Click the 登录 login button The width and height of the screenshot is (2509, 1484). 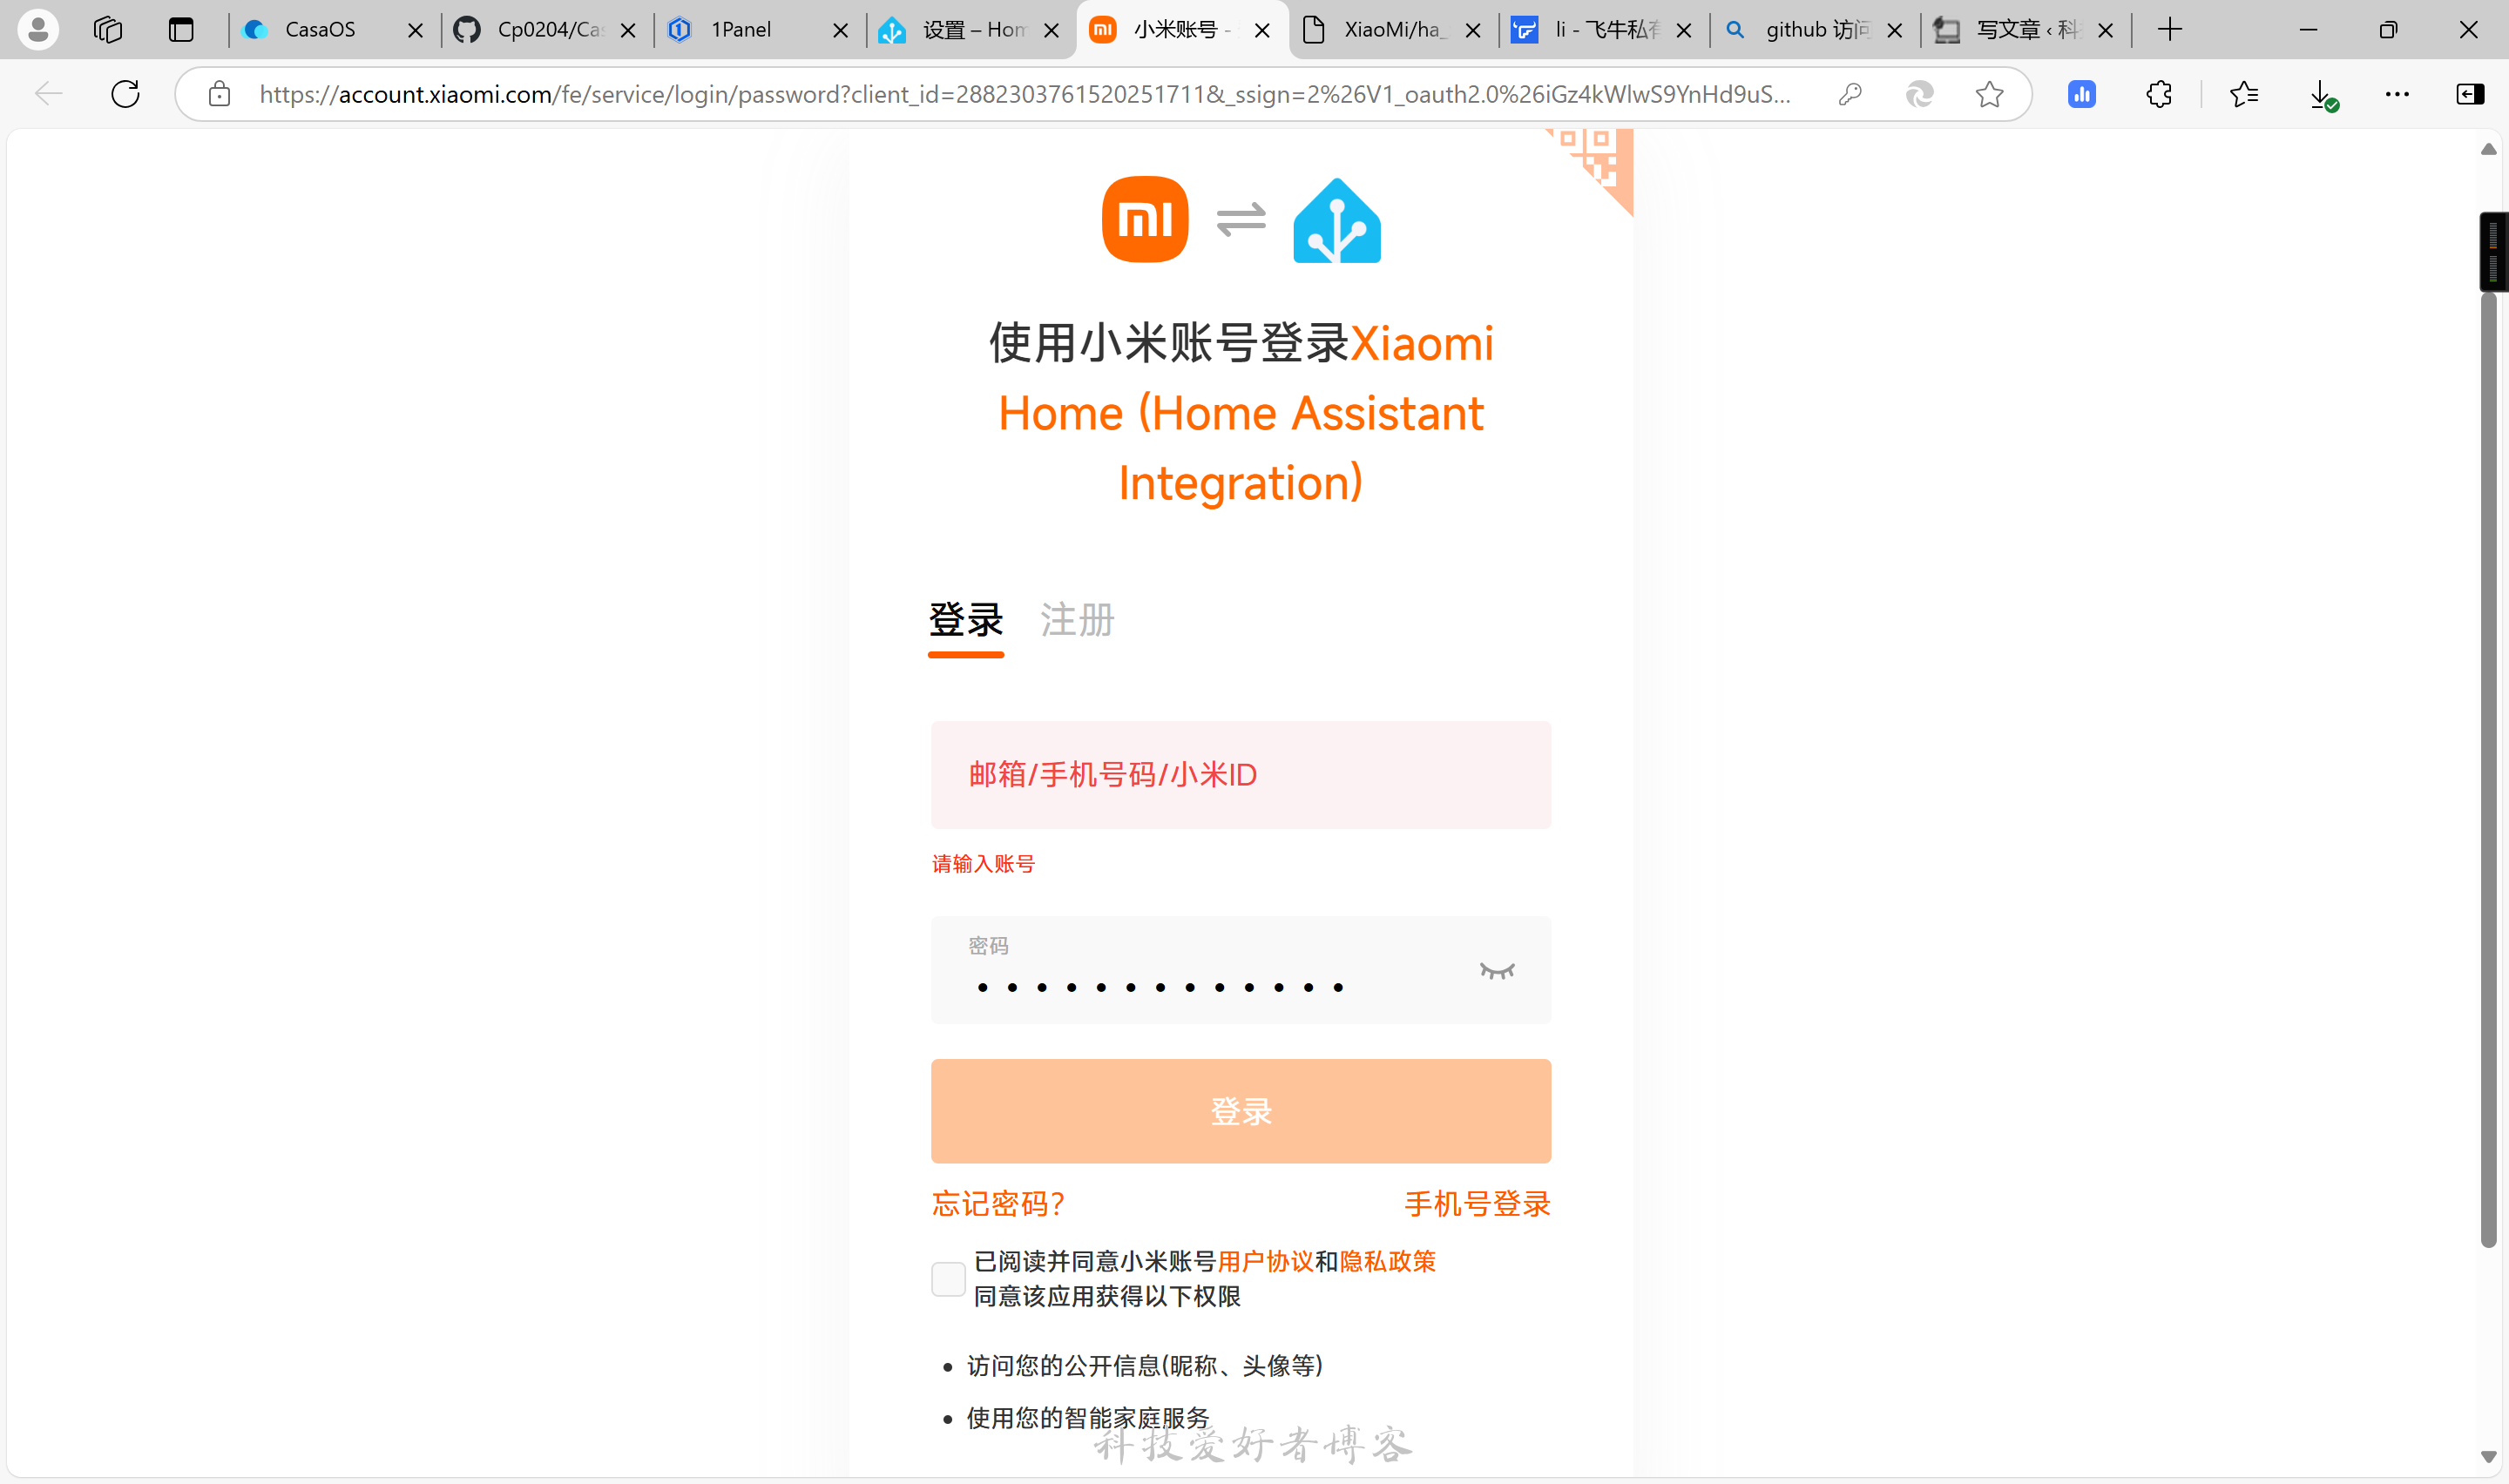pyautogui.click(x=1240, y=1110)
